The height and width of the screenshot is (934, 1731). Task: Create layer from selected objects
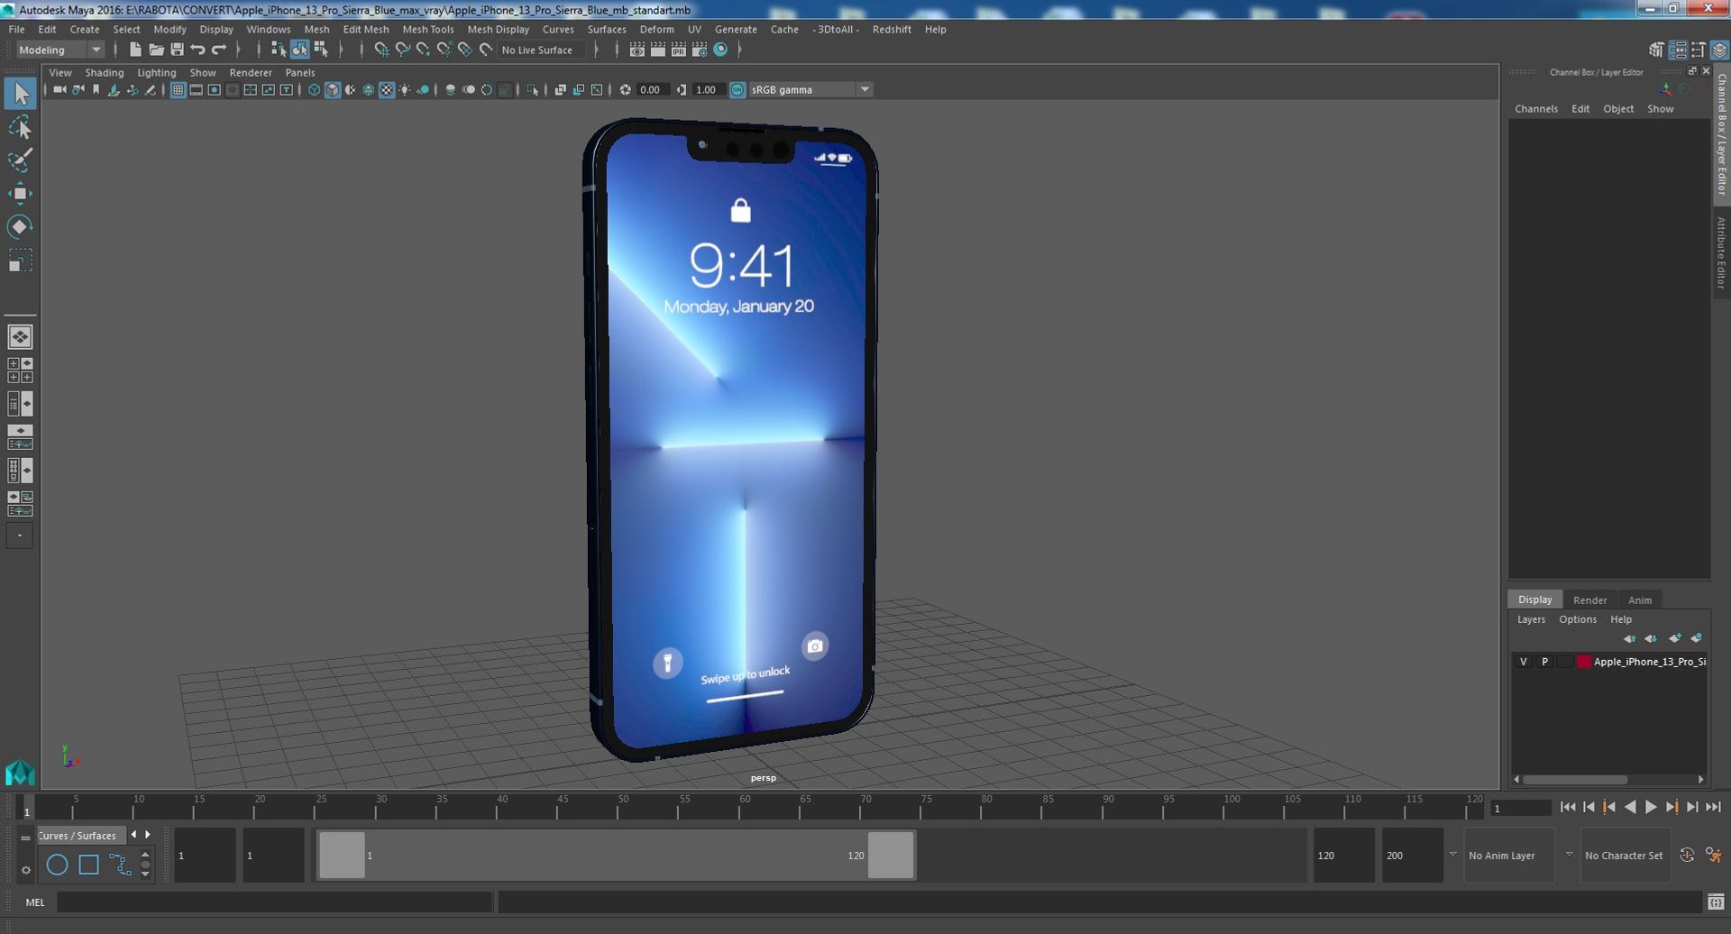pos(1697,638)
